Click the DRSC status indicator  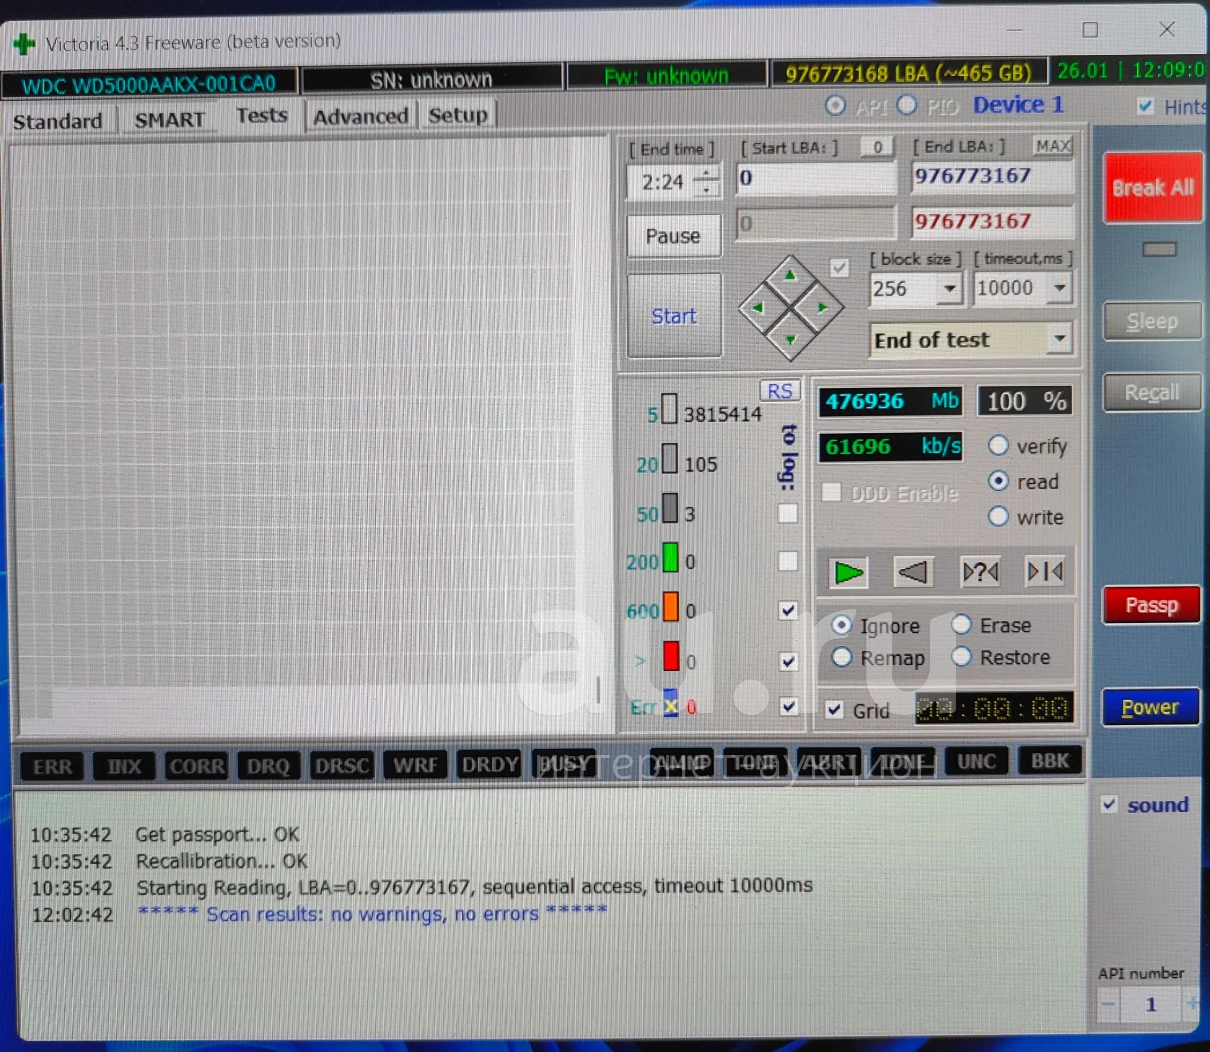342,765
